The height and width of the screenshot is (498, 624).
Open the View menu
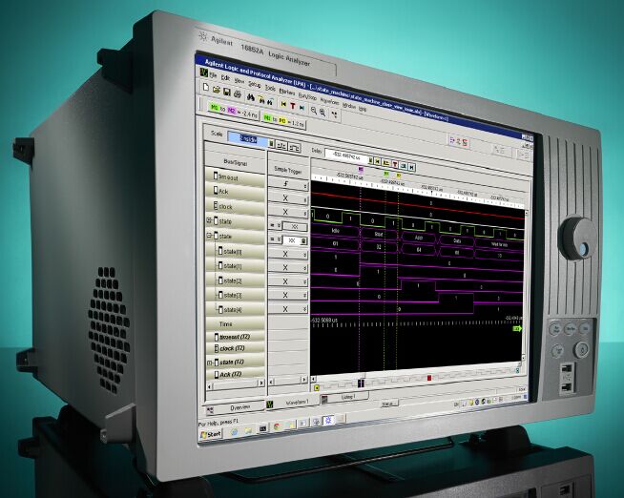coord(239,81)
